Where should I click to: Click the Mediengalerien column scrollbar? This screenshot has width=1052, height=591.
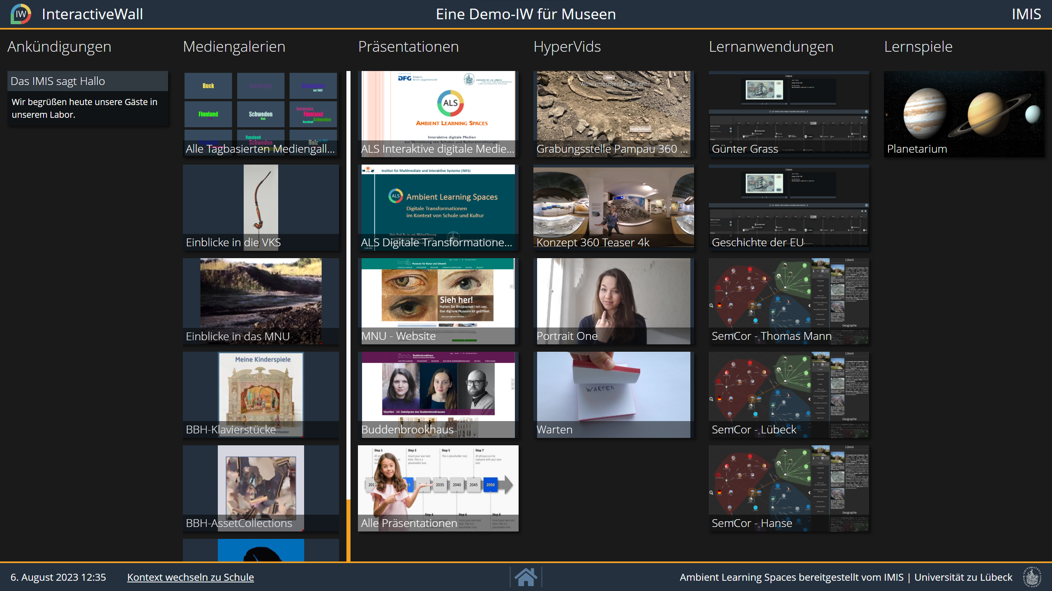click(x=348, y=316)
